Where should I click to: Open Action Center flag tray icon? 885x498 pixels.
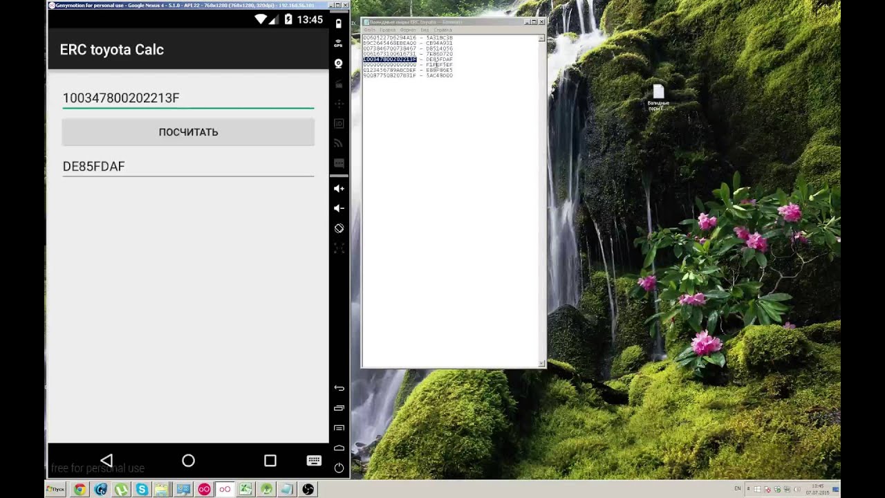(766, 488)
